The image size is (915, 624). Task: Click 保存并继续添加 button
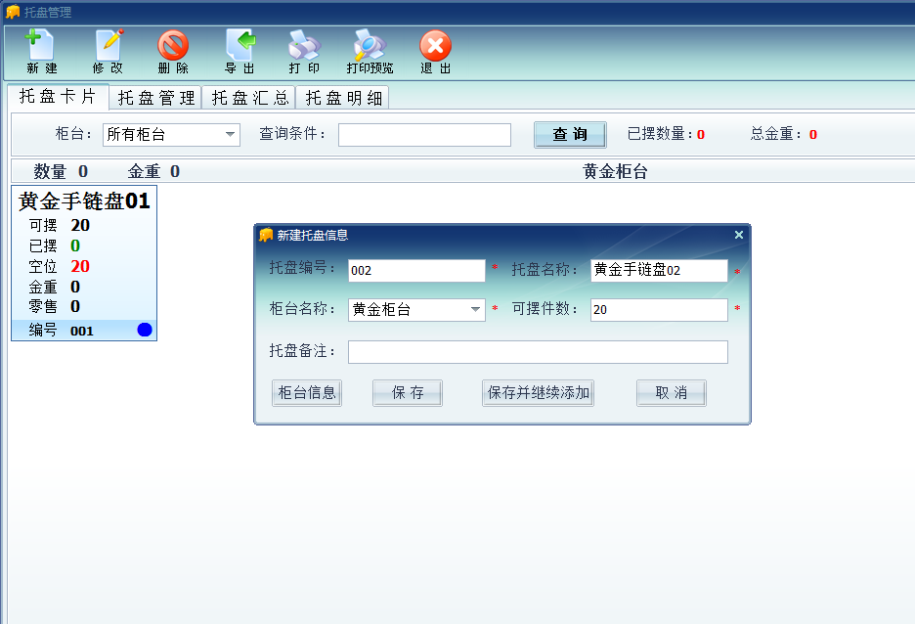538,393
